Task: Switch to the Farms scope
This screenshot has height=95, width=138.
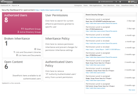Action: 86,6
